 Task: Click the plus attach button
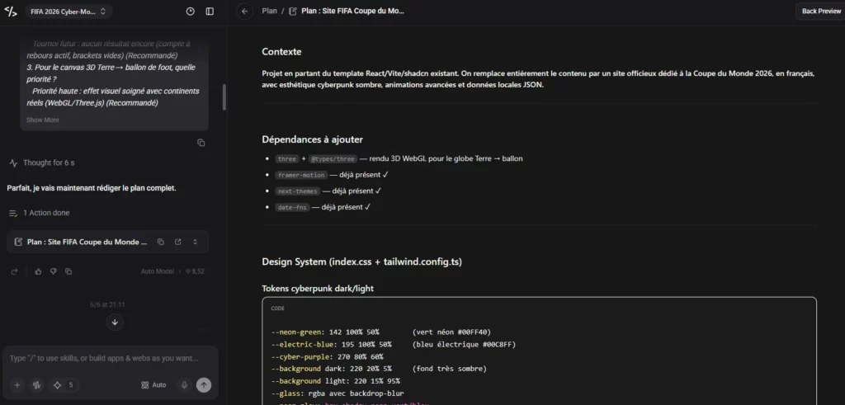click(17, 385)
